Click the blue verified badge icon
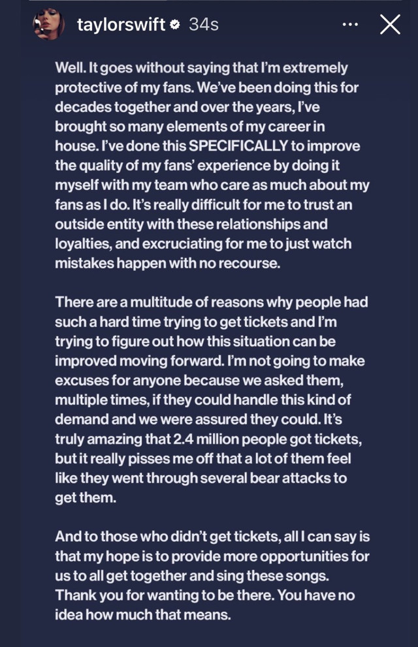 click(x=175, y=25)
